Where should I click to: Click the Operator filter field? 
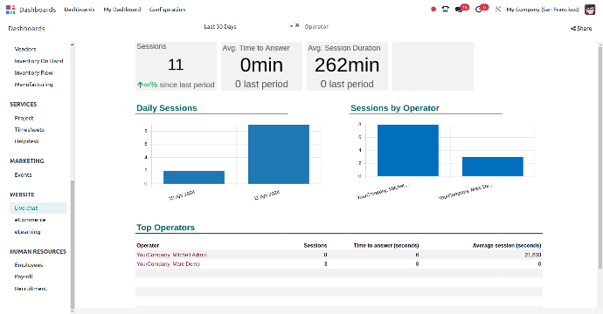pyautogui.click(x=316, y=27)
